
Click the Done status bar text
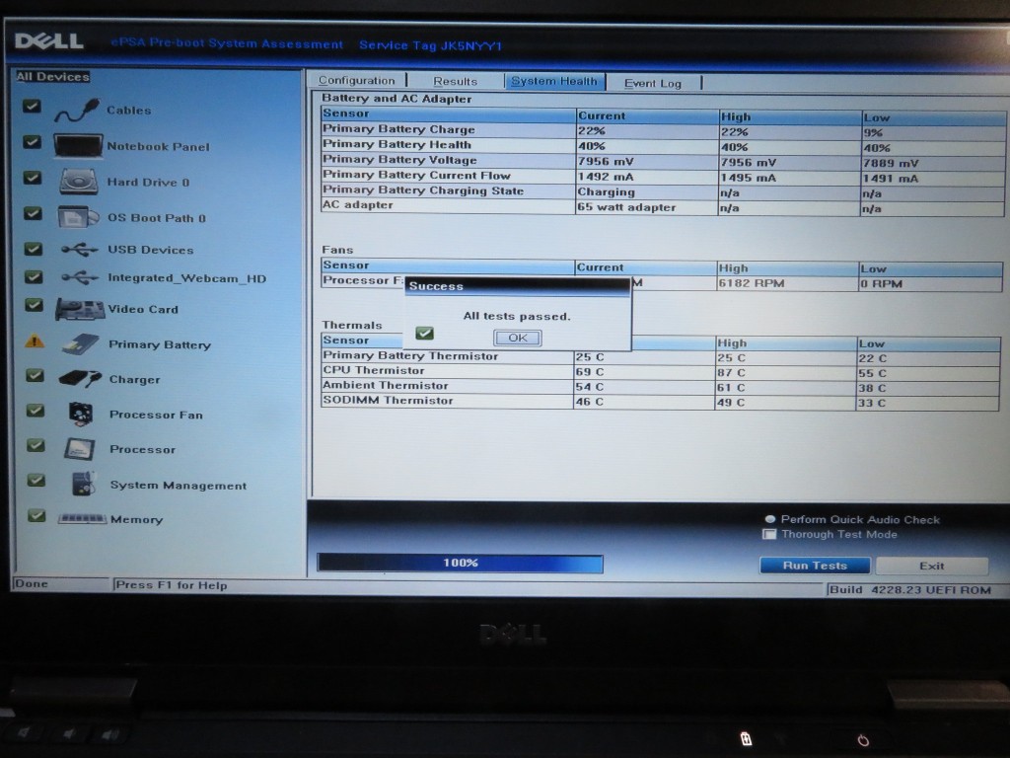[32, 583]
